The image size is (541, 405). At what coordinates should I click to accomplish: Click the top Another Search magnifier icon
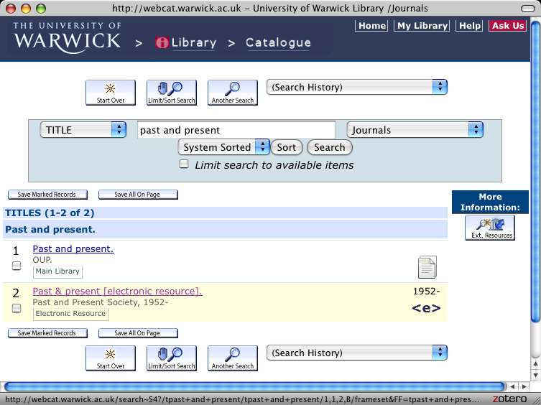(x=232, y=92)
